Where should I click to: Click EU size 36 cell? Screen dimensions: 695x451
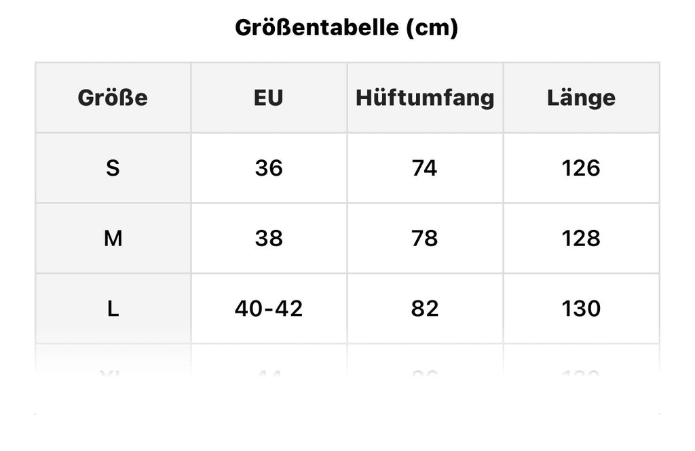click(269, 168)
